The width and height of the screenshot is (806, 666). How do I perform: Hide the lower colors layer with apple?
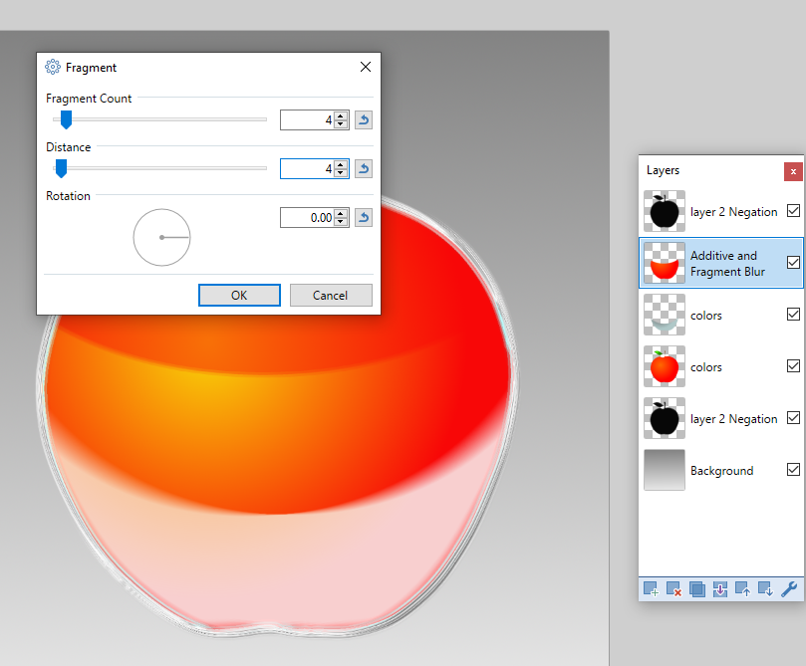pos(793,366)
